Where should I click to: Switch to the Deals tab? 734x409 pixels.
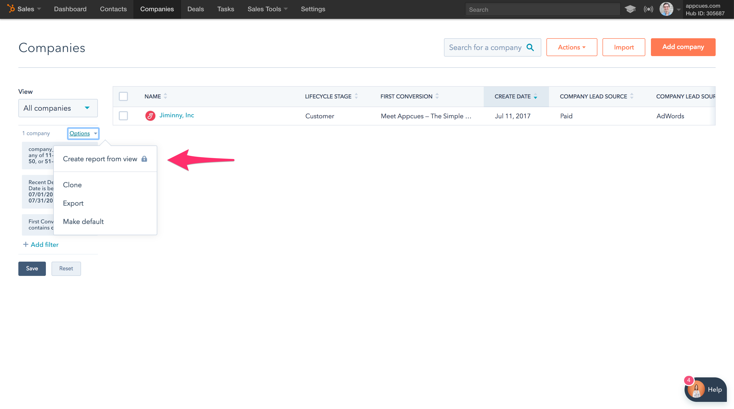pyautogui.click(x=195, y=9)
